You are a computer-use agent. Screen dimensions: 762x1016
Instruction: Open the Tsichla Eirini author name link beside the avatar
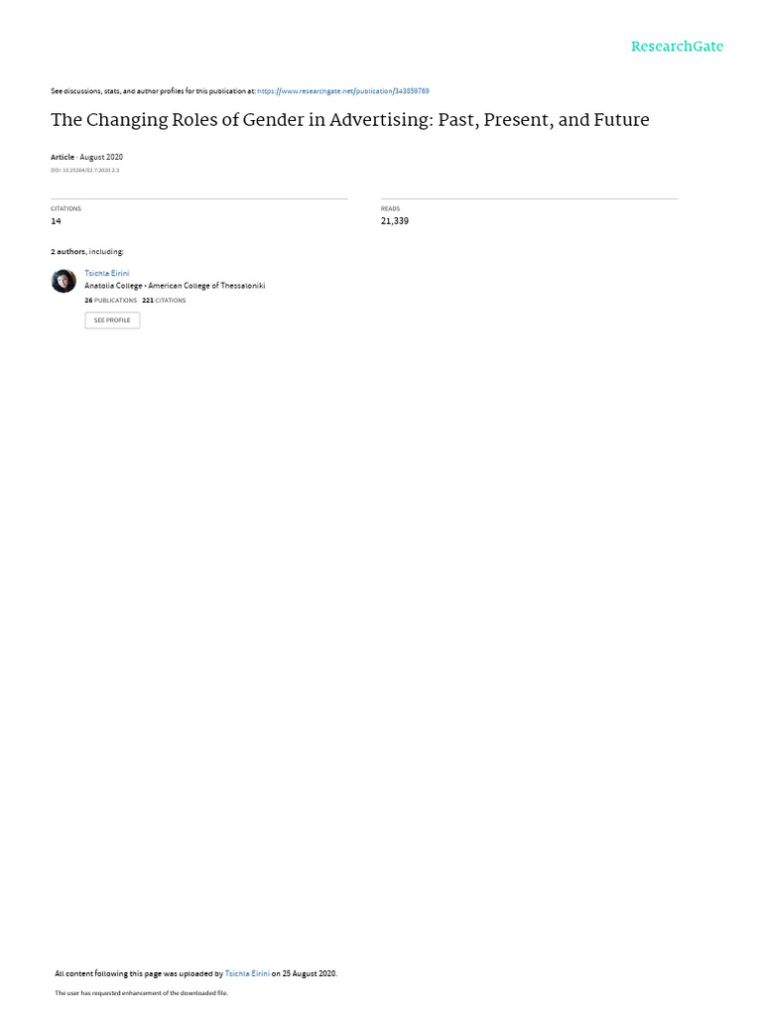pos(107,274)
